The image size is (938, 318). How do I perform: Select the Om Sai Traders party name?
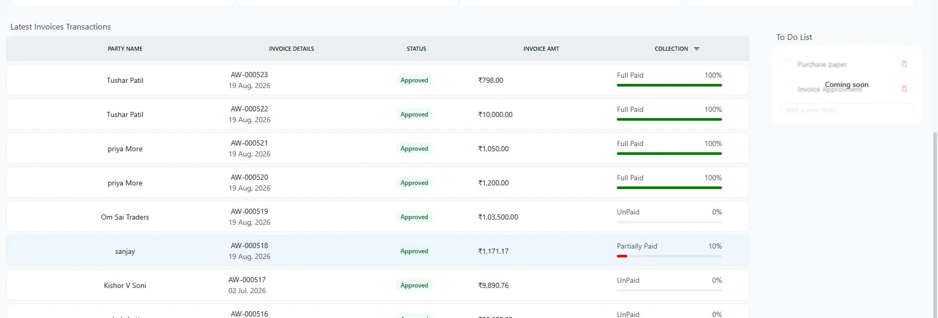[125, 217]
